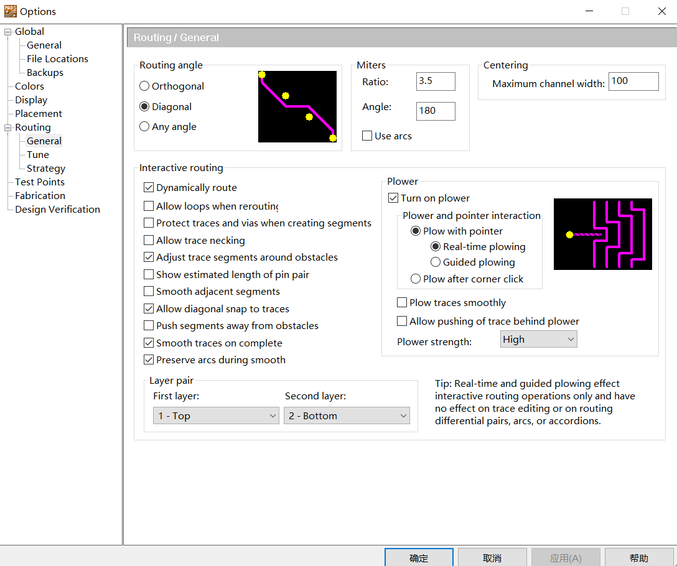This screenshot has width=677, height=566.
Task: Toggle Turn on plower checkbox
Action: pyautogui.click(x=393, y=198)
